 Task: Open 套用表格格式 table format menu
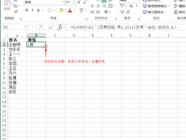(x=156, y=6)
